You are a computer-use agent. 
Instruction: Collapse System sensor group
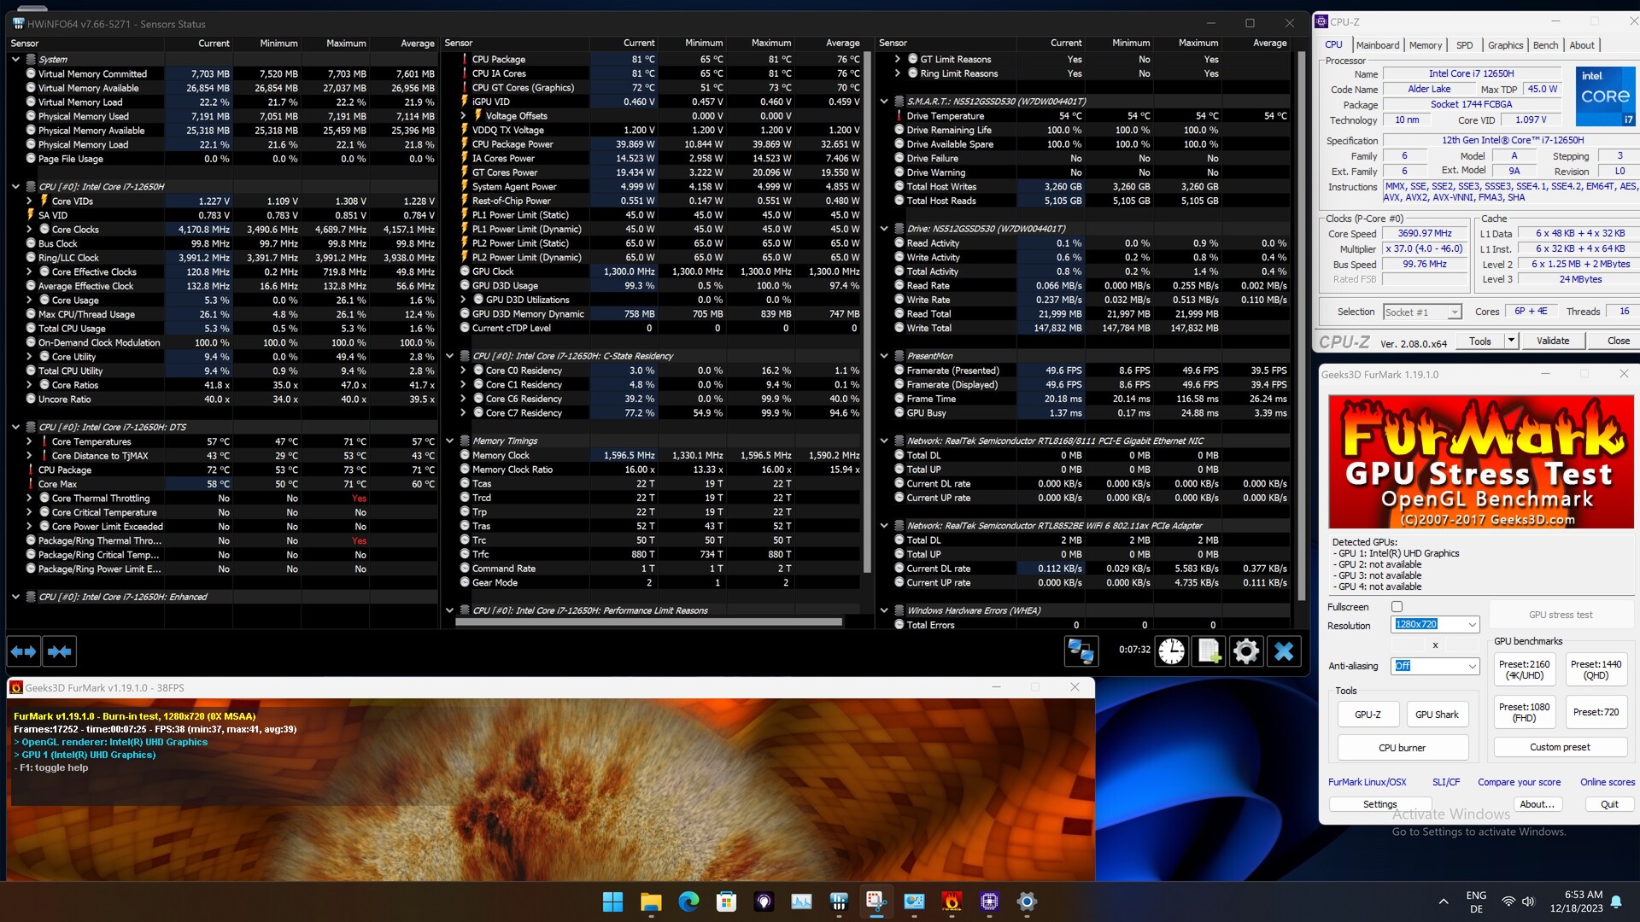pyautogui.click(x=15, y=60)
